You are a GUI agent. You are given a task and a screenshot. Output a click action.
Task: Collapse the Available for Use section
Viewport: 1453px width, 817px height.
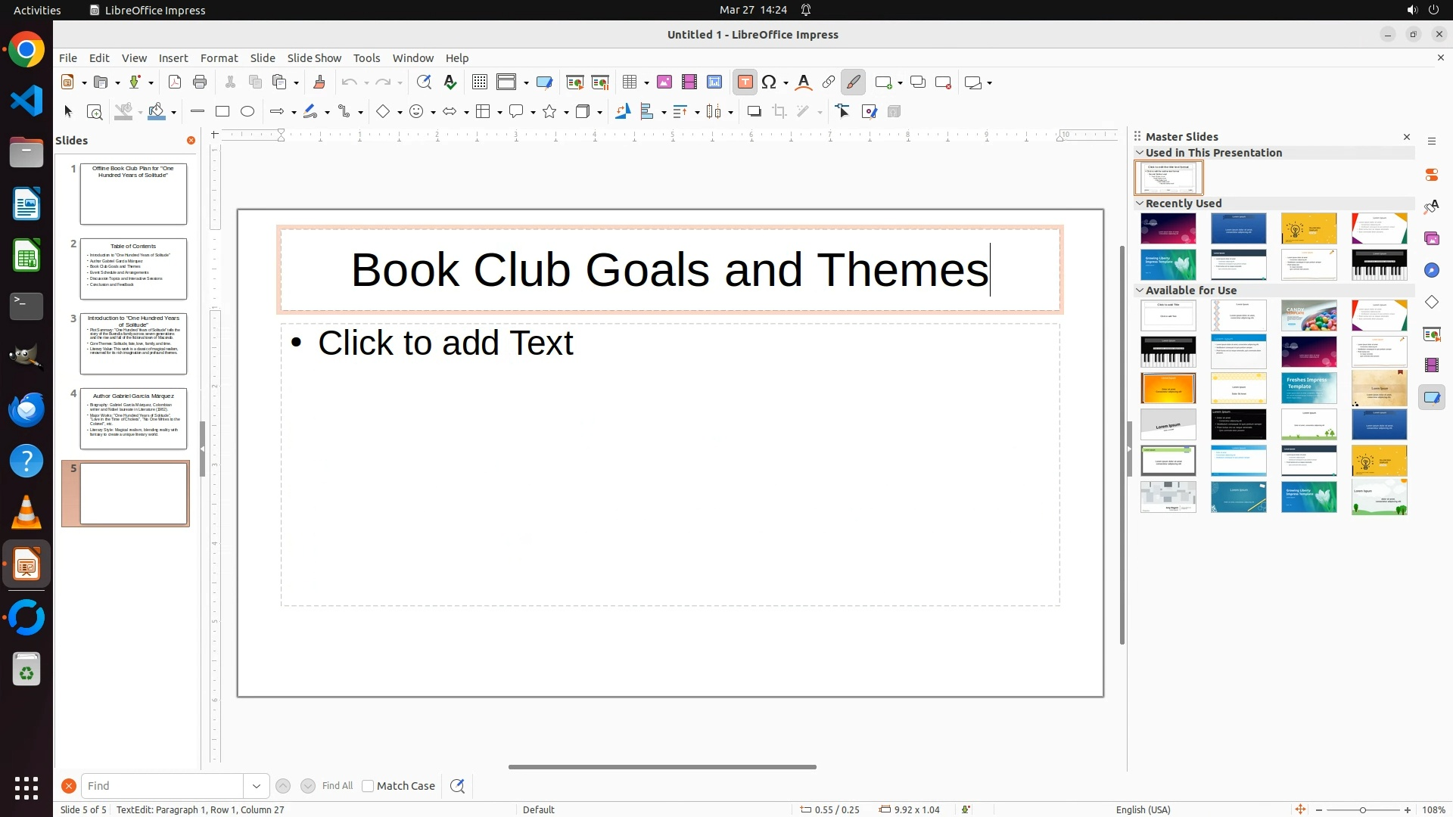(x=1140, y=290)
